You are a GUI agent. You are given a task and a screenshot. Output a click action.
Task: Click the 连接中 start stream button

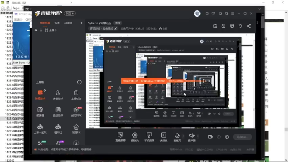click(x=242, y=137)
